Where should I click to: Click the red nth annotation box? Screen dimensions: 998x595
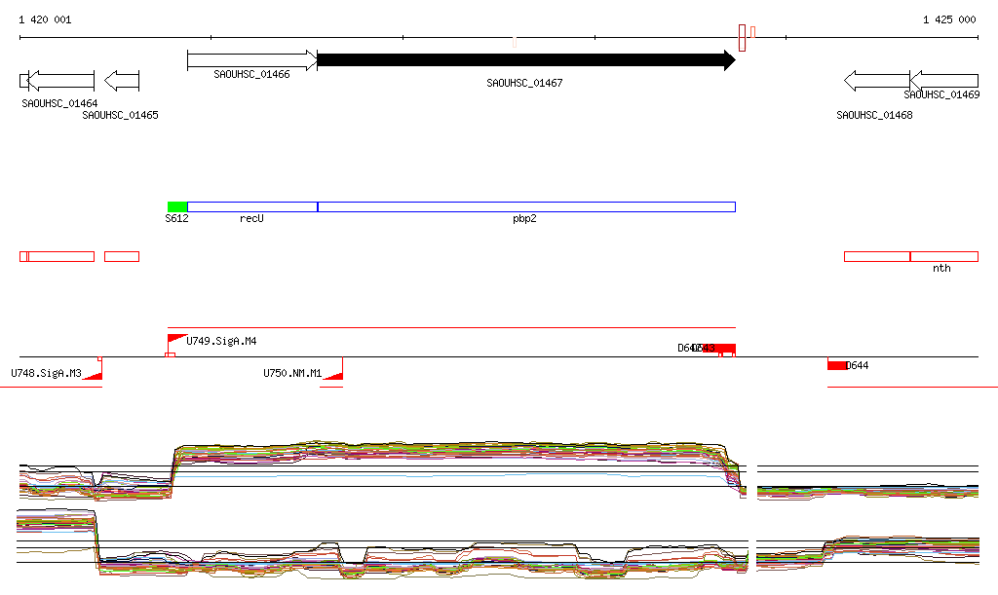point(943,256)
